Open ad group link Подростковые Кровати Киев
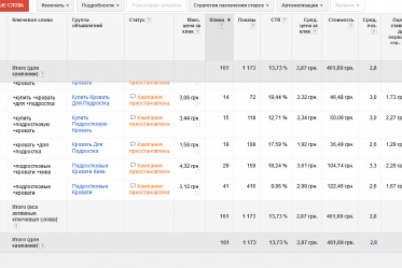 point(90,169)
